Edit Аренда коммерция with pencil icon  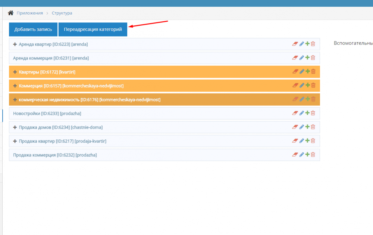[x=301, y=58]
